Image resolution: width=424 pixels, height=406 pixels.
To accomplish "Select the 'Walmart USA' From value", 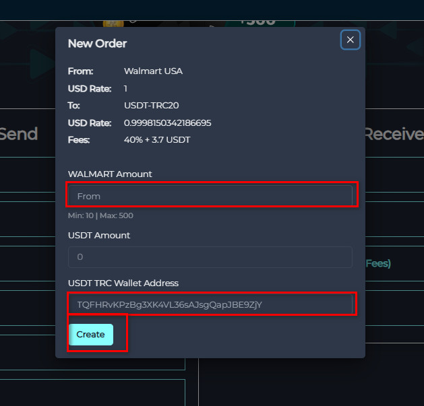I will coord(153,71).
